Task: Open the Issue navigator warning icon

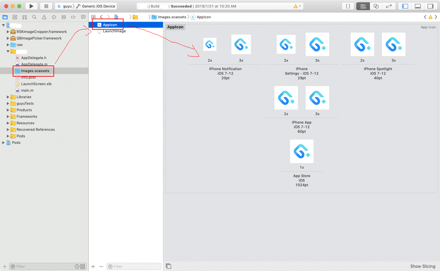Action: [x=44, y=17]
